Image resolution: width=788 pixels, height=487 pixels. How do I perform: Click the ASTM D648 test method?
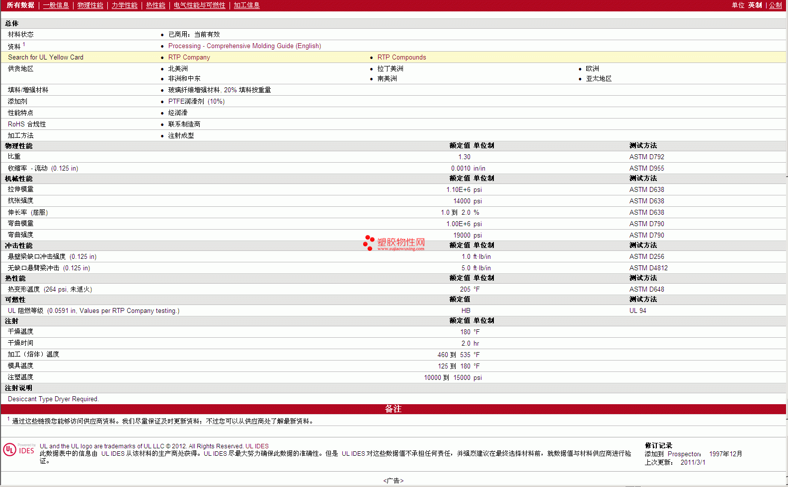(646, 289)
